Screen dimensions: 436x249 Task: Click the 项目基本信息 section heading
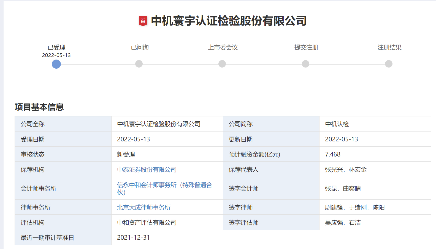(39, 107)
